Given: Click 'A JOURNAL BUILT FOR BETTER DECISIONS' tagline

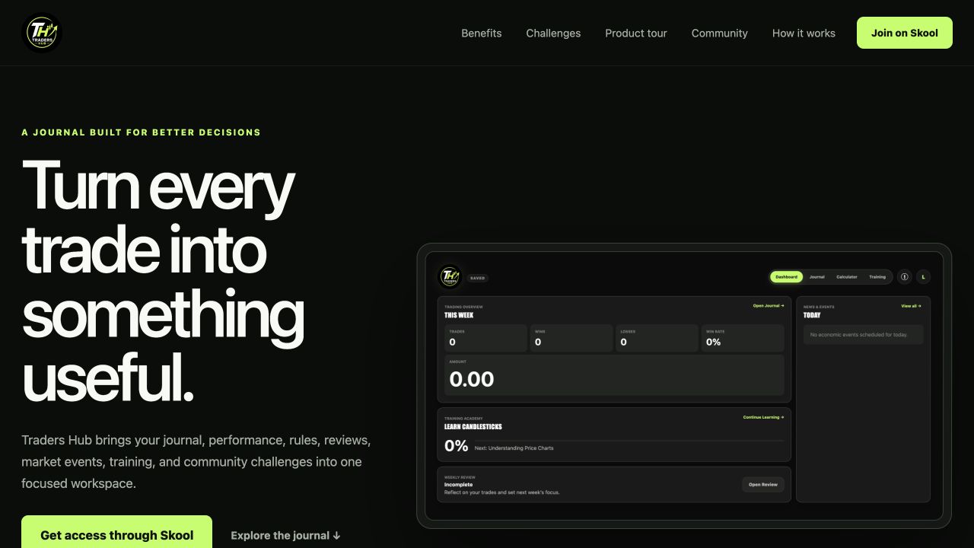Looking at the screenshot, I should tap(141, 132).
